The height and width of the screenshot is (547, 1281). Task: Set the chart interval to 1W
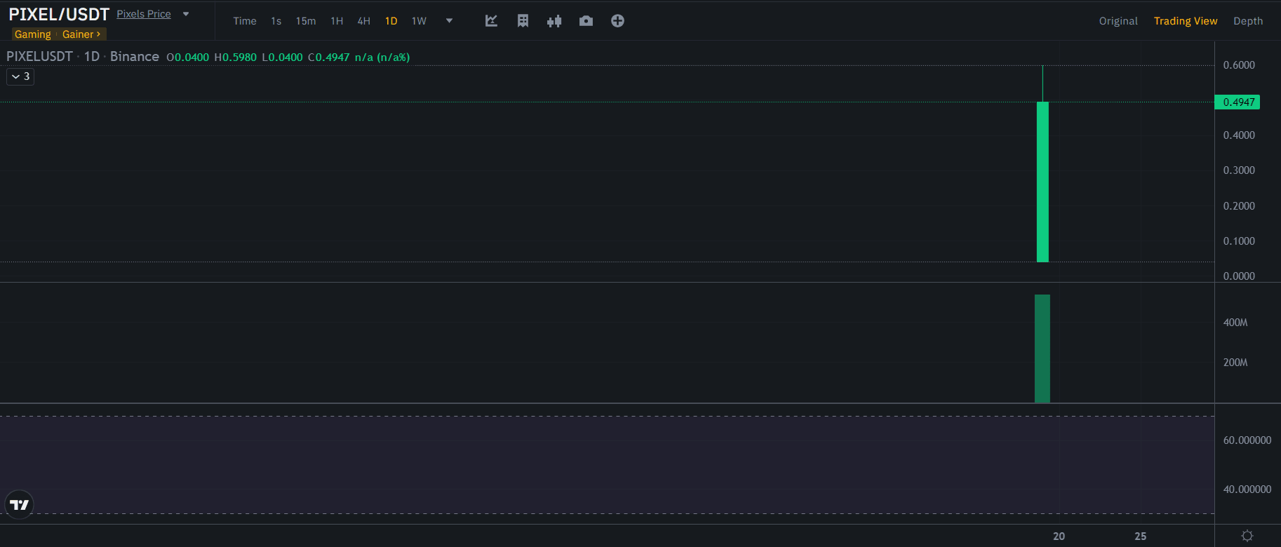(x=419, y=21)
